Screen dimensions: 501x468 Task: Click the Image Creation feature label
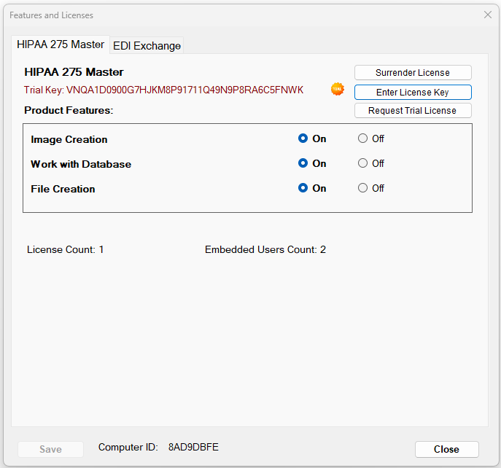[x=69, y=140]
